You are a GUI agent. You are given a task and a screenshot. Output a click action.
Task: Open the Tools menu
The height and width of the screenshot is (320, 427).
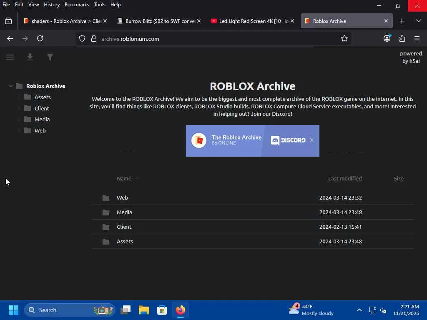click(99, 5)
